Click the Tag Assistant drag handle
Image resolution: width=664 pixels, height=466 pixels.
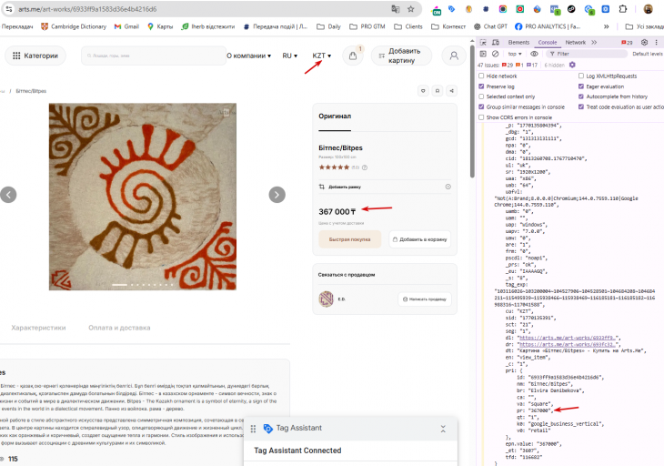coord(253,429)
